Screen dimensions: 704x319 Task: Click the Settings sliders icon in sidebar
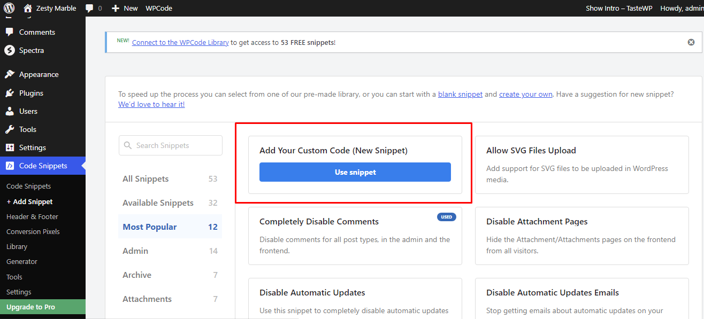point(9,147)
